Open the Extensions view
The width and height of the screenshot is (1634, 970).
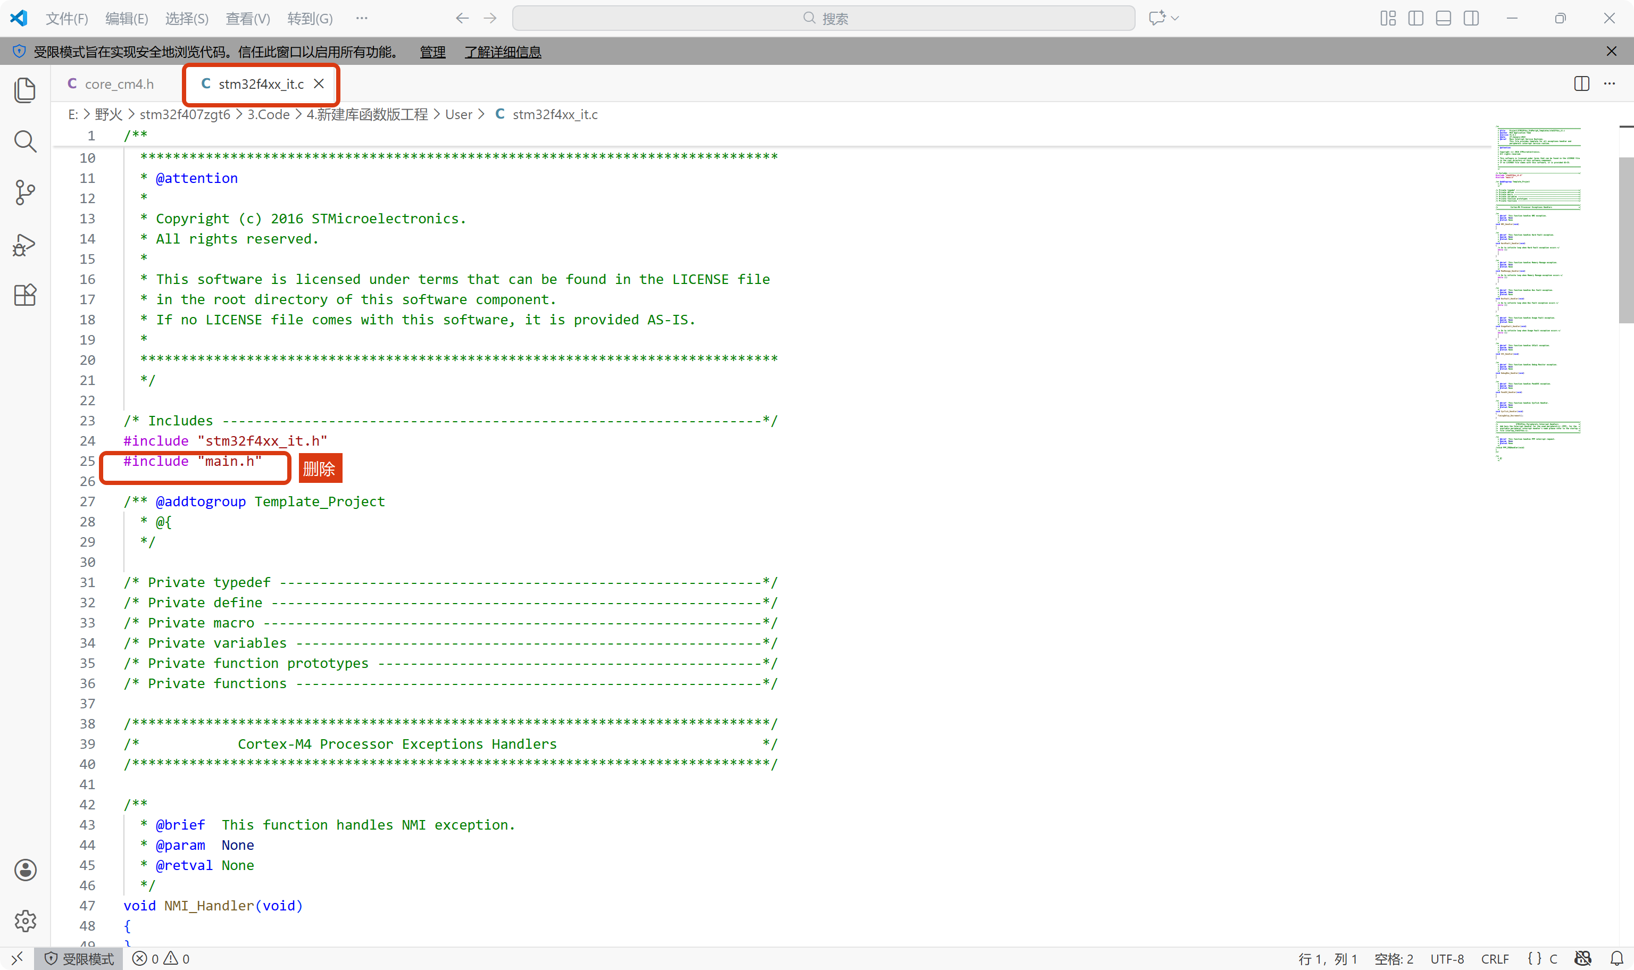point(25,296)
